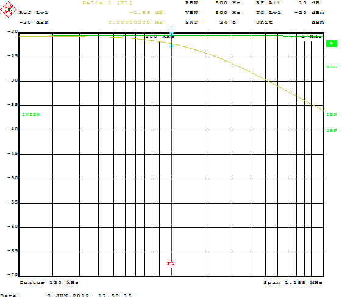Click the '3AP' trace indicator

tap(331, 130)
